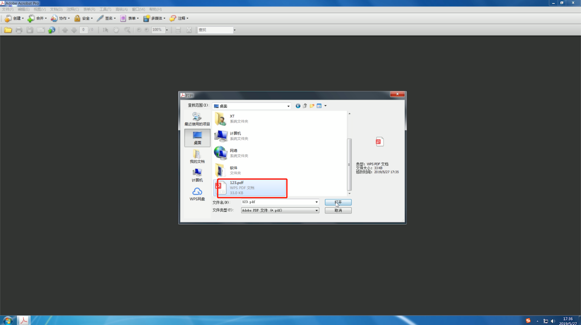
Task: Open the 编辑(E) menu
Action: (x=24, y=9)
